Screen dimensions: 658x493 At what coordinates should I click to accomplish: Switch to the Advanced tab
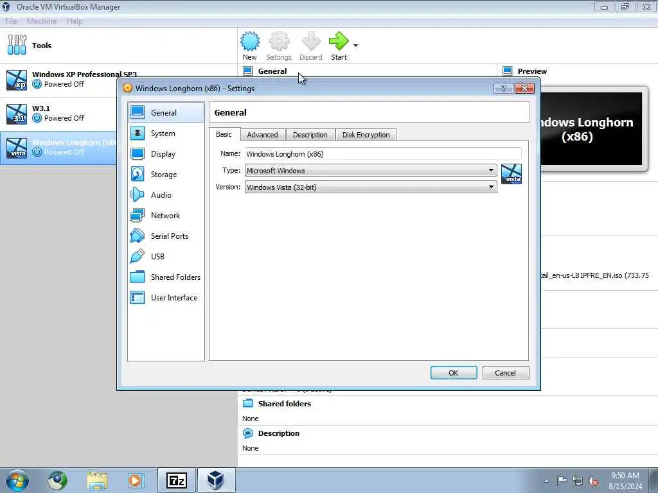click(x=262, y=135)
